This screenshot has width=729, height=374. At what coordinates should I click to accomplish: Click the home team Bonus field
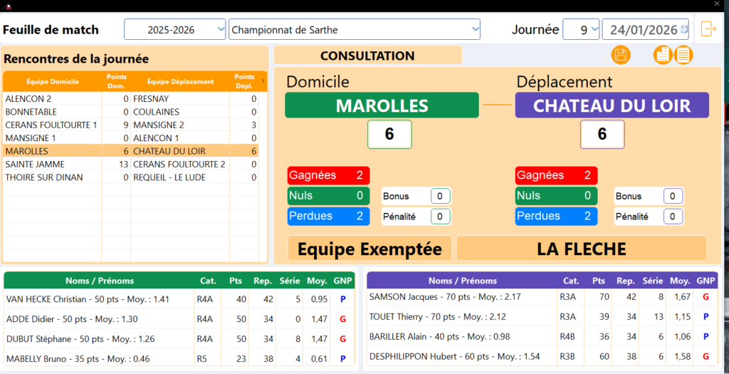point(440,196)
